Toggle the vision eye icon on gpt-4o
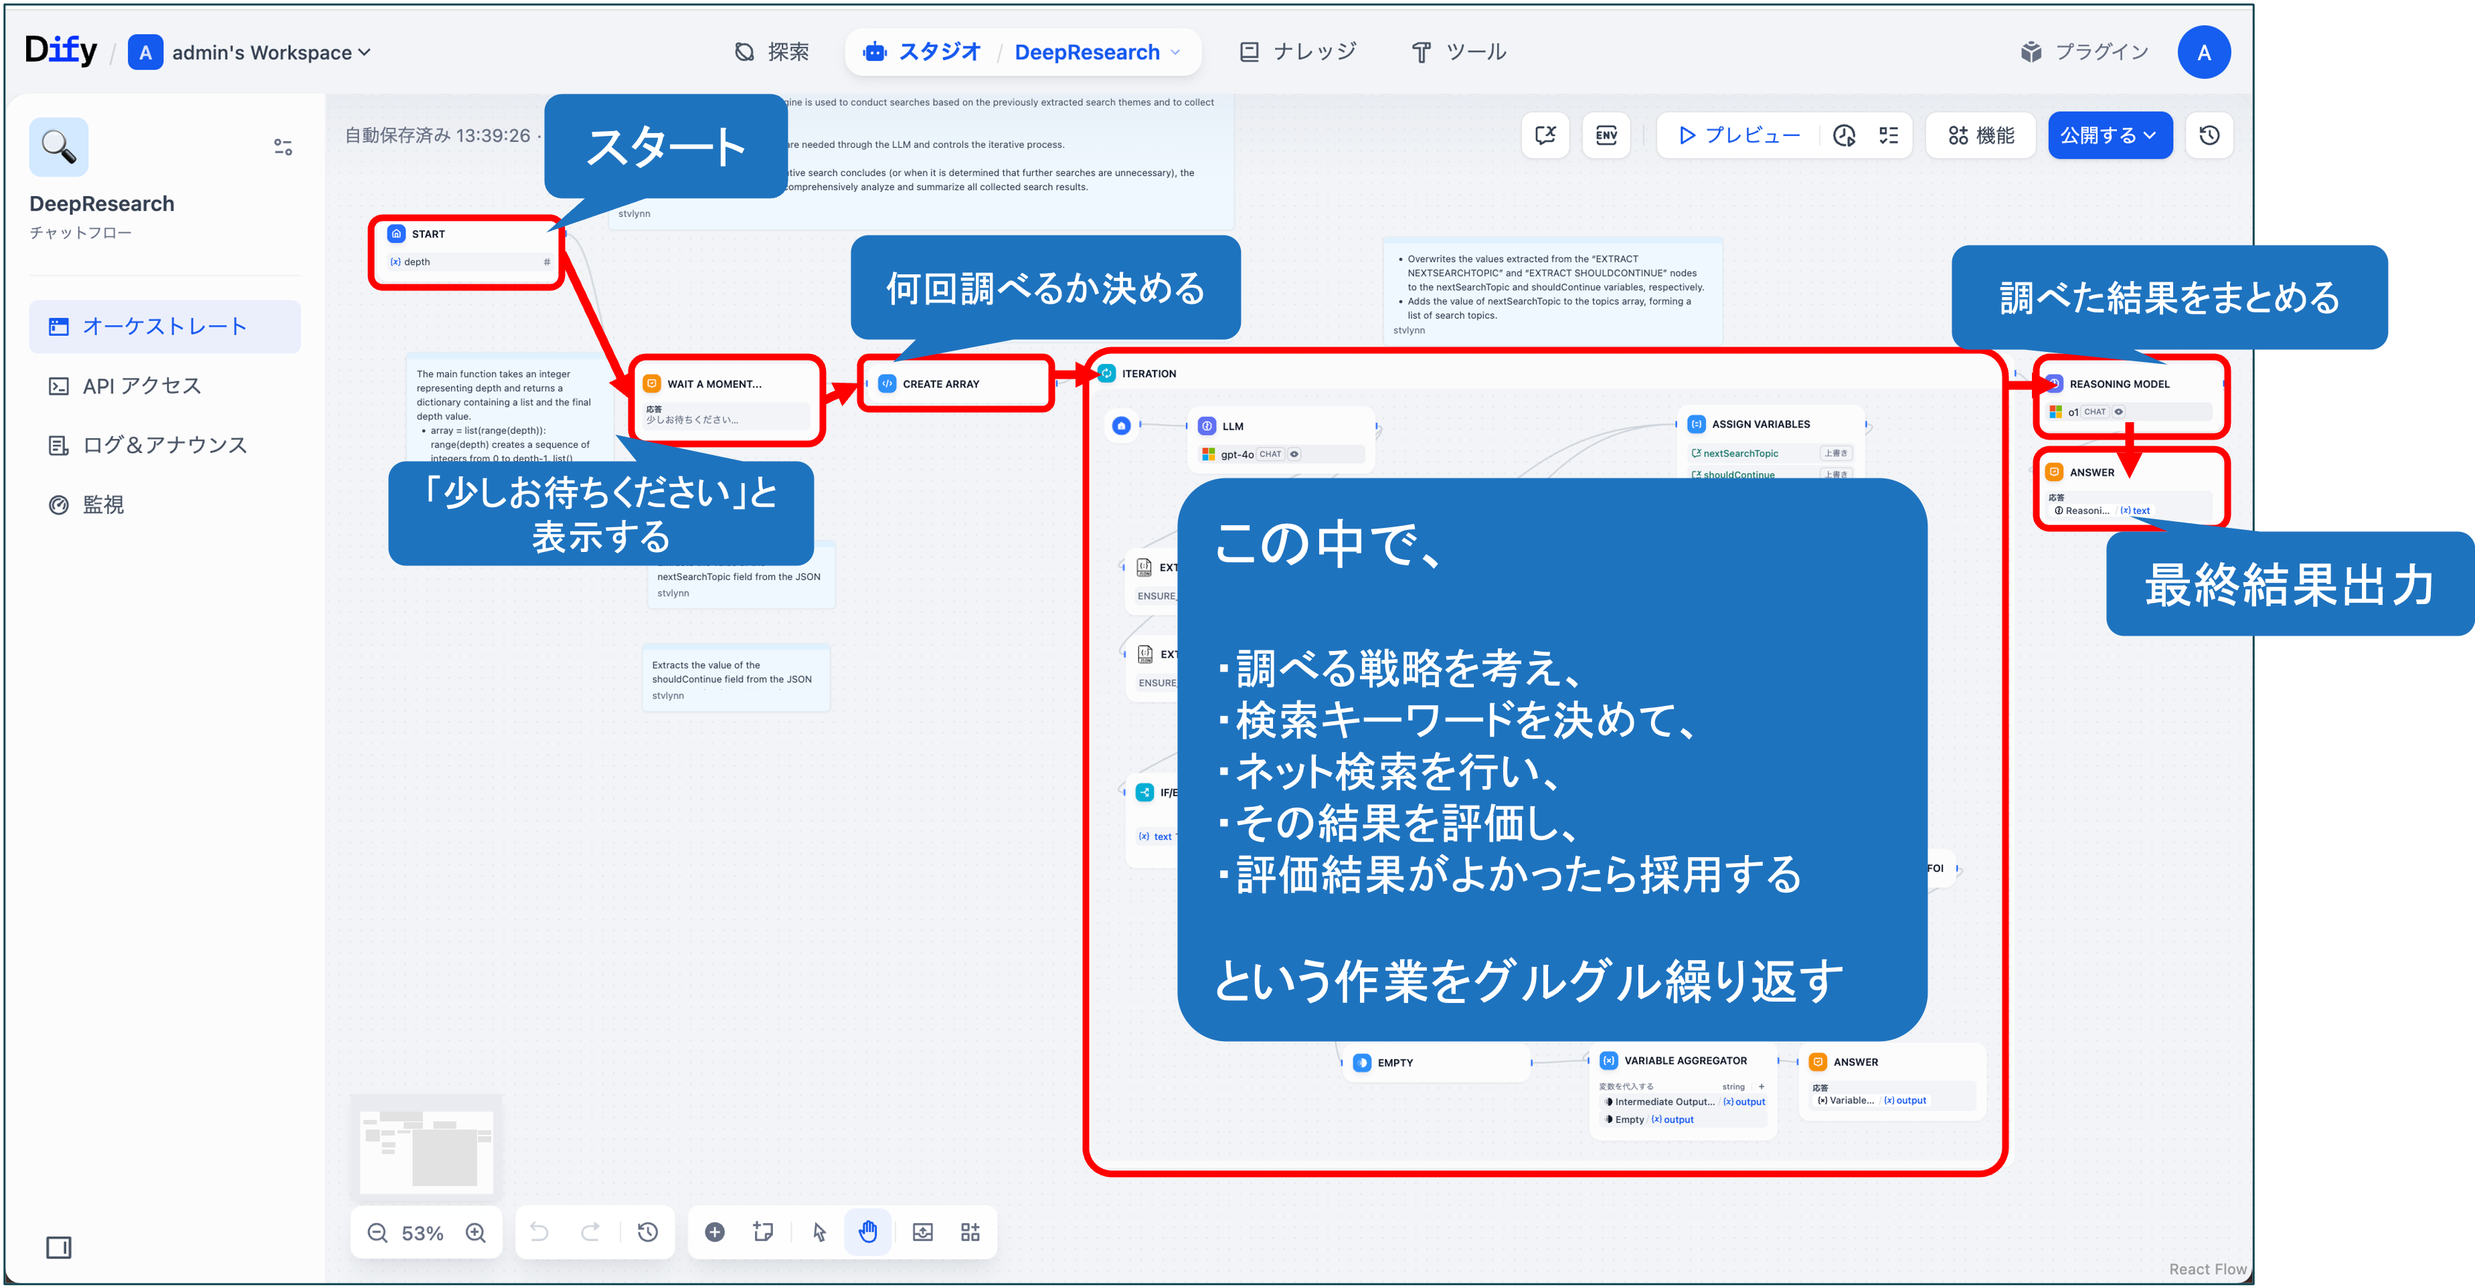This screenshot has height=1288, width=2475. point(1294,454)
